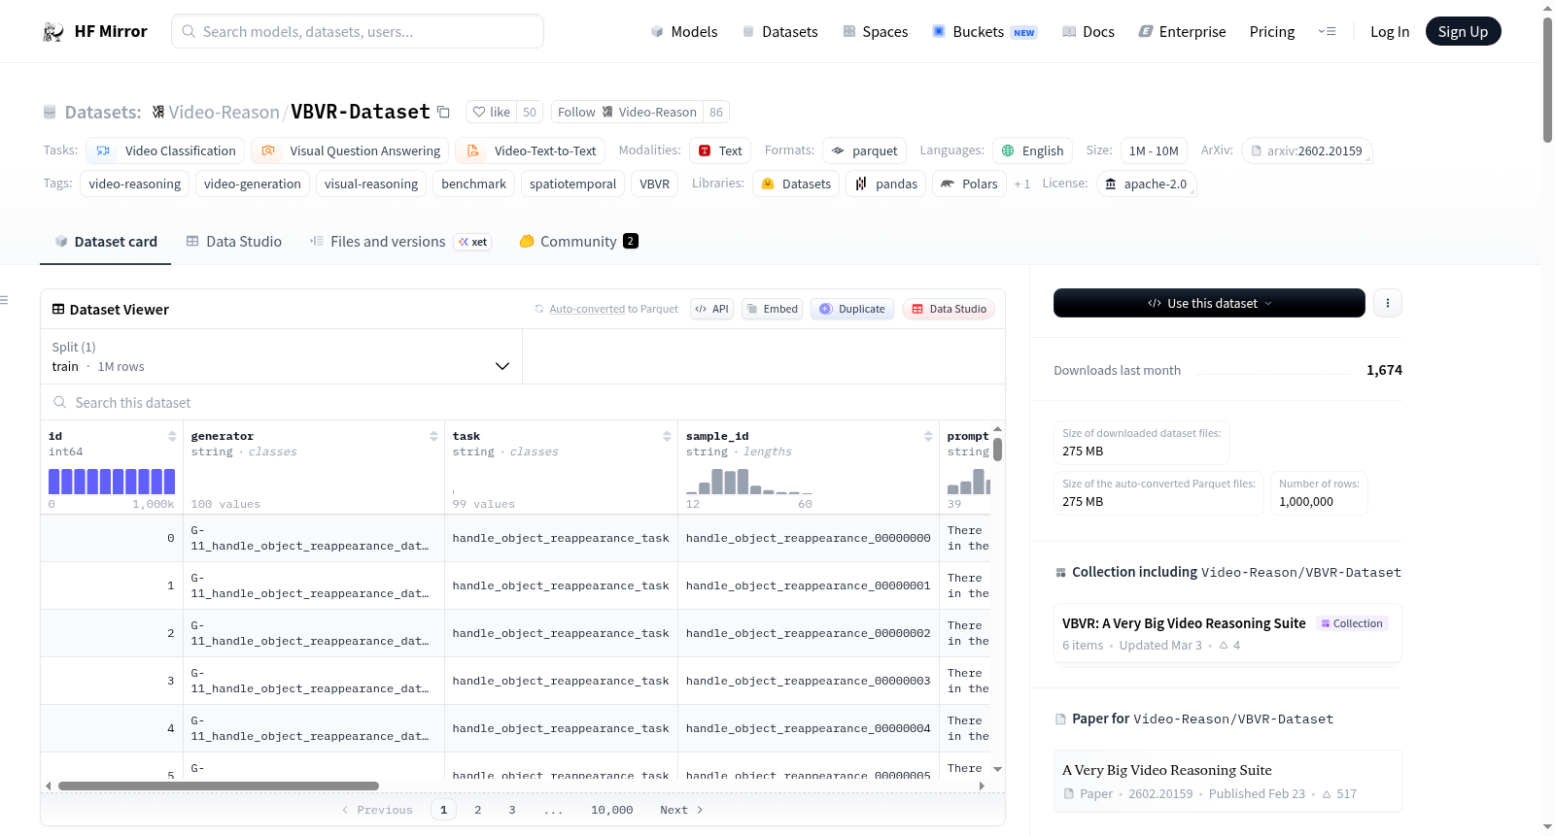
Task: Click the video-reasoning tag
Action: point(134,184)
